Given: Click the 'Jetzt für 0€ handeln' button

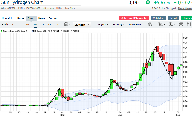Looking at the screenshot, I should [x=134, y=18].
